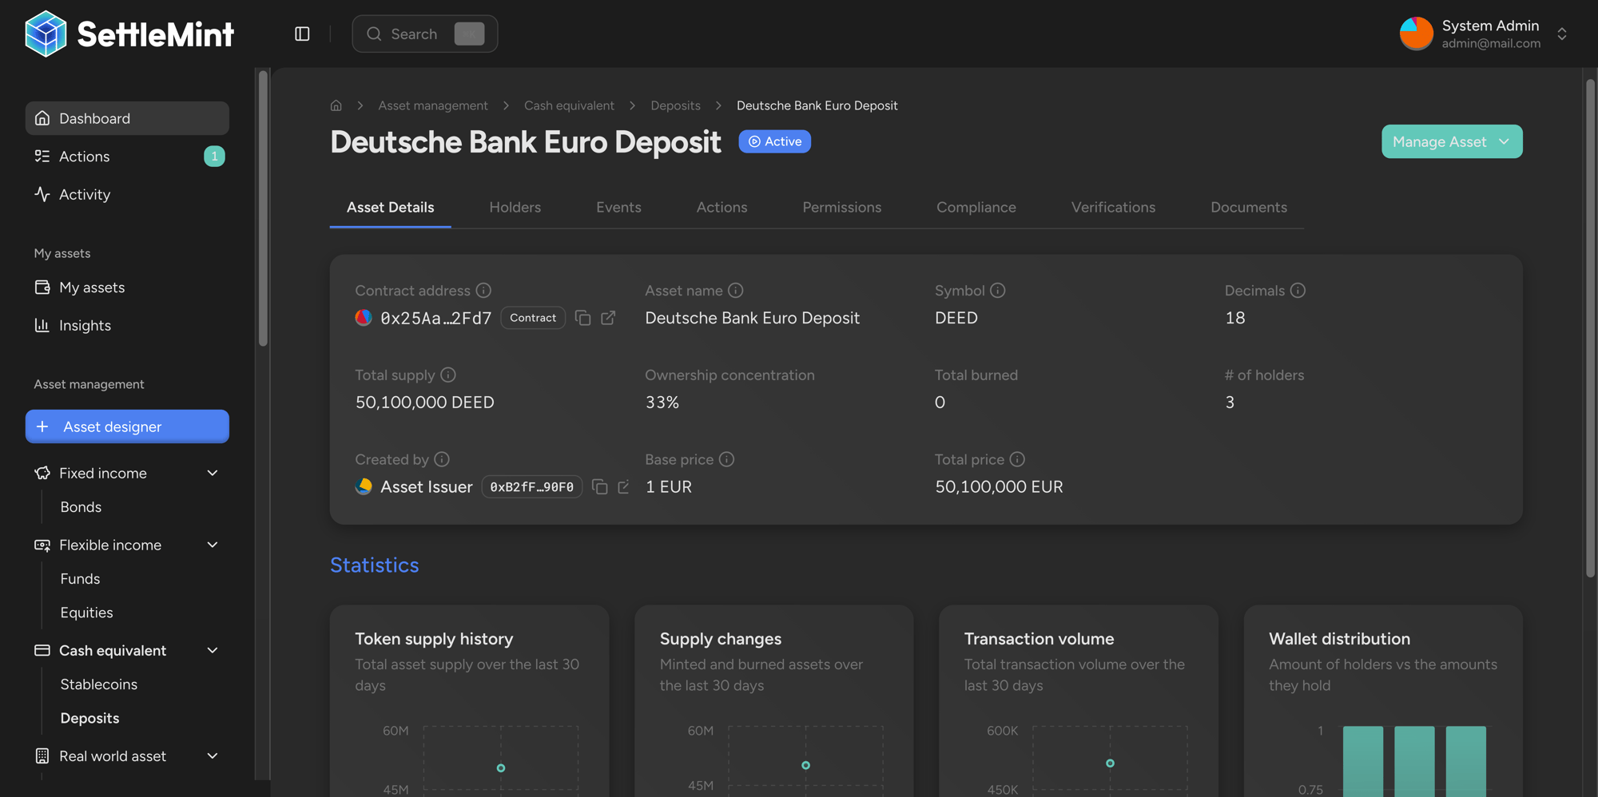Navigate to Deposits via breadcrumb
Viewport: 1598px width, 797px height.
pos(675,105)
